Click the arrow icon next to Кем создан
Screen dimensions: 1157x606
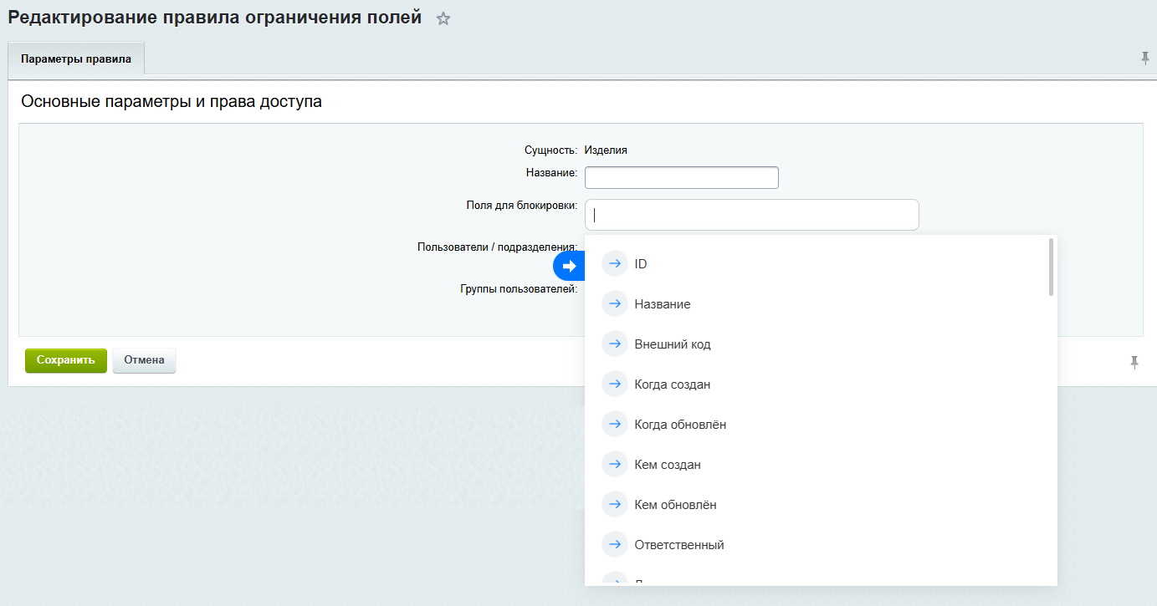tap(615, 464)
